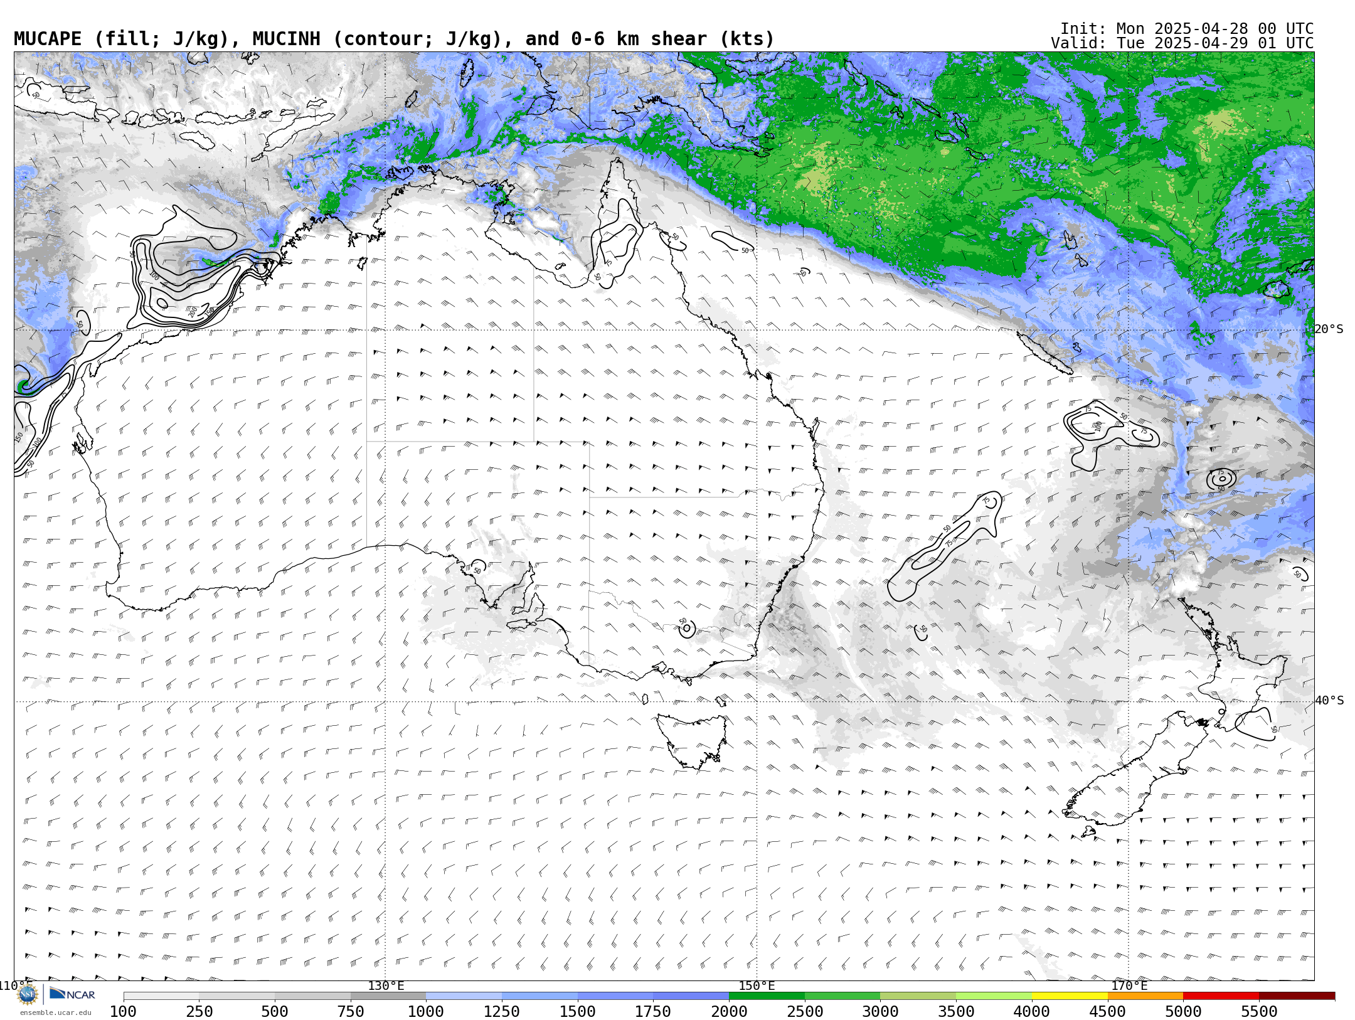Pick the pale blue 1000-1250 colorbar segment

[464, 996]
